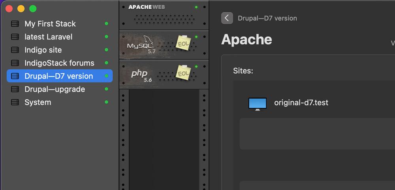395x190 pixels.
Task: Click the Apache heading
Action: [x=246, y=39]
